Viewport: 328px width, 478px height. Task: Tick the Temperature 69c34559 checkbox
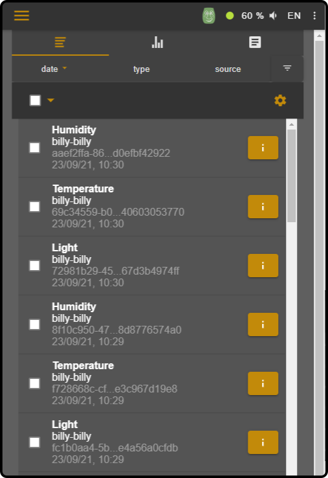[x=35, y=207]
